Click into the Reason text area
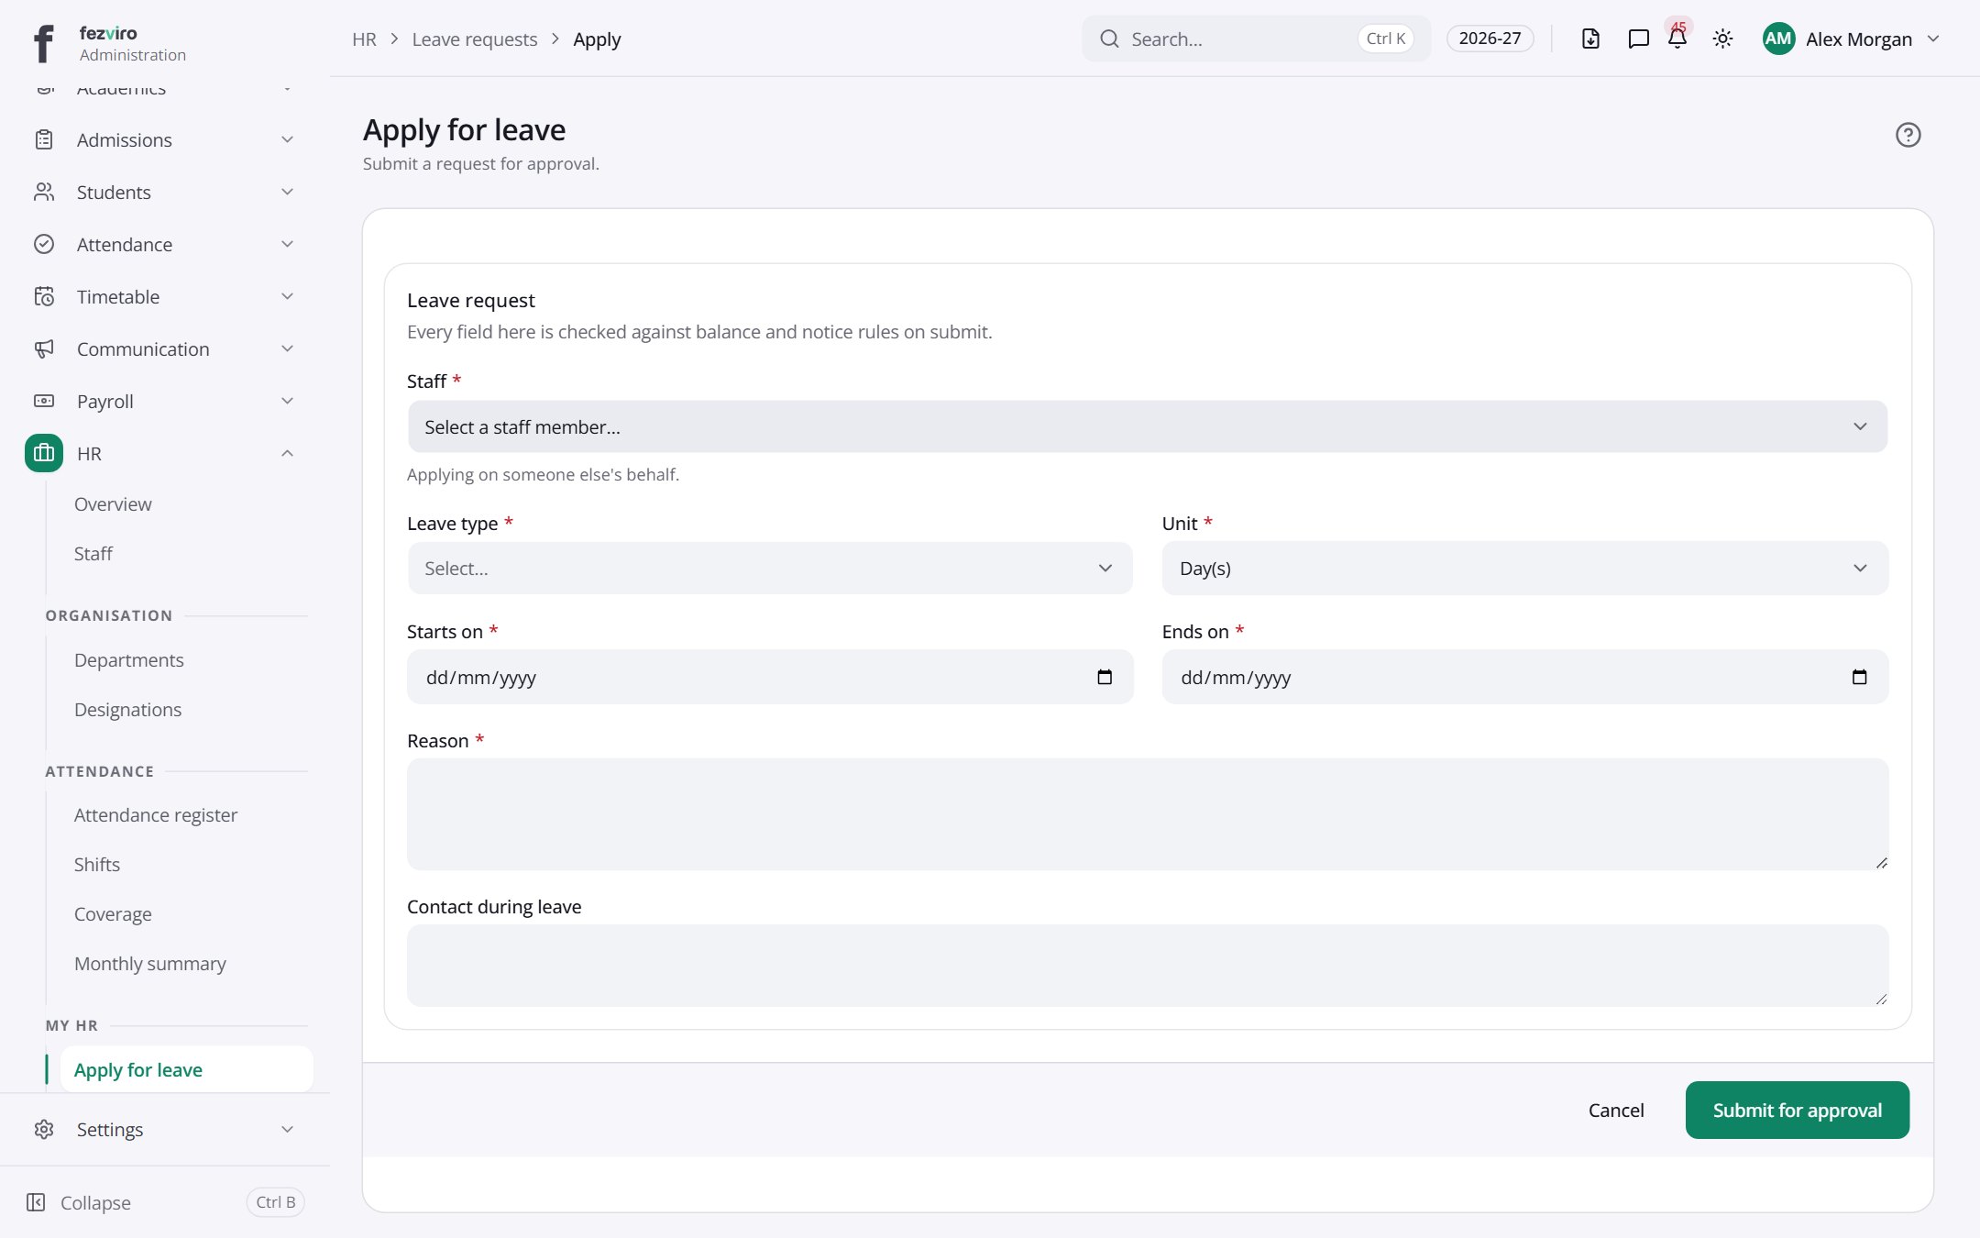The image size is (1980, 1238). click(1148, 814)
